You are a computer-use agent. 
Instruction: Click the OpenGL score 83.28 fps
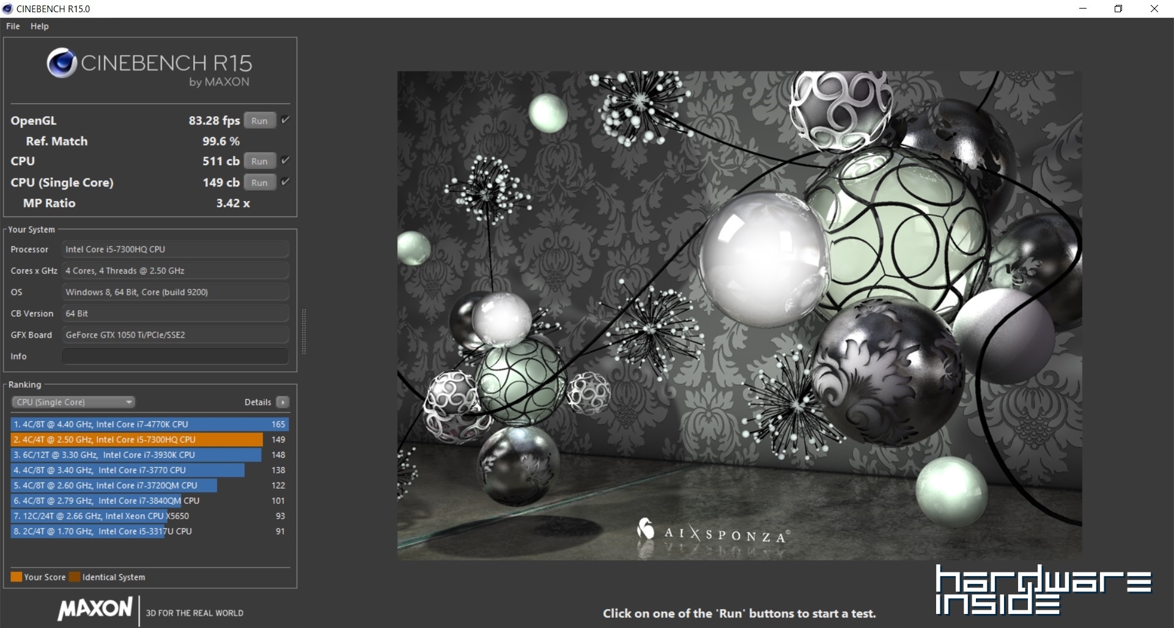tap(214, 120)
